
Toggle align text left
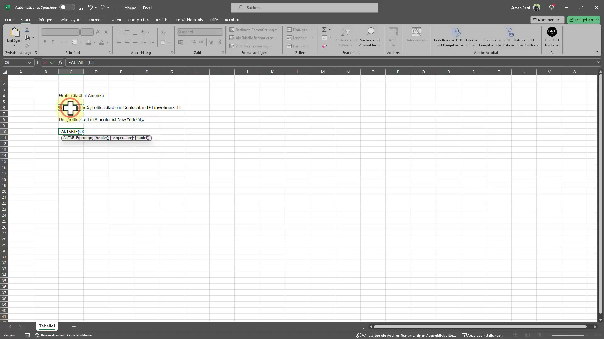(x=119, y=42)
